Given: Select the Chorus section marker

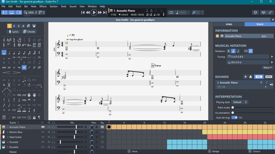Looking at the screenshot, I should tap(254, 151).
